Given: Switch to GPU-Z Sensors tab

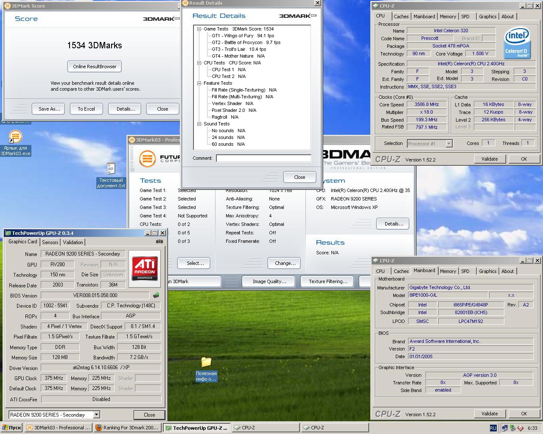Looking at the screenshot, I should click(x=50, y=242).
